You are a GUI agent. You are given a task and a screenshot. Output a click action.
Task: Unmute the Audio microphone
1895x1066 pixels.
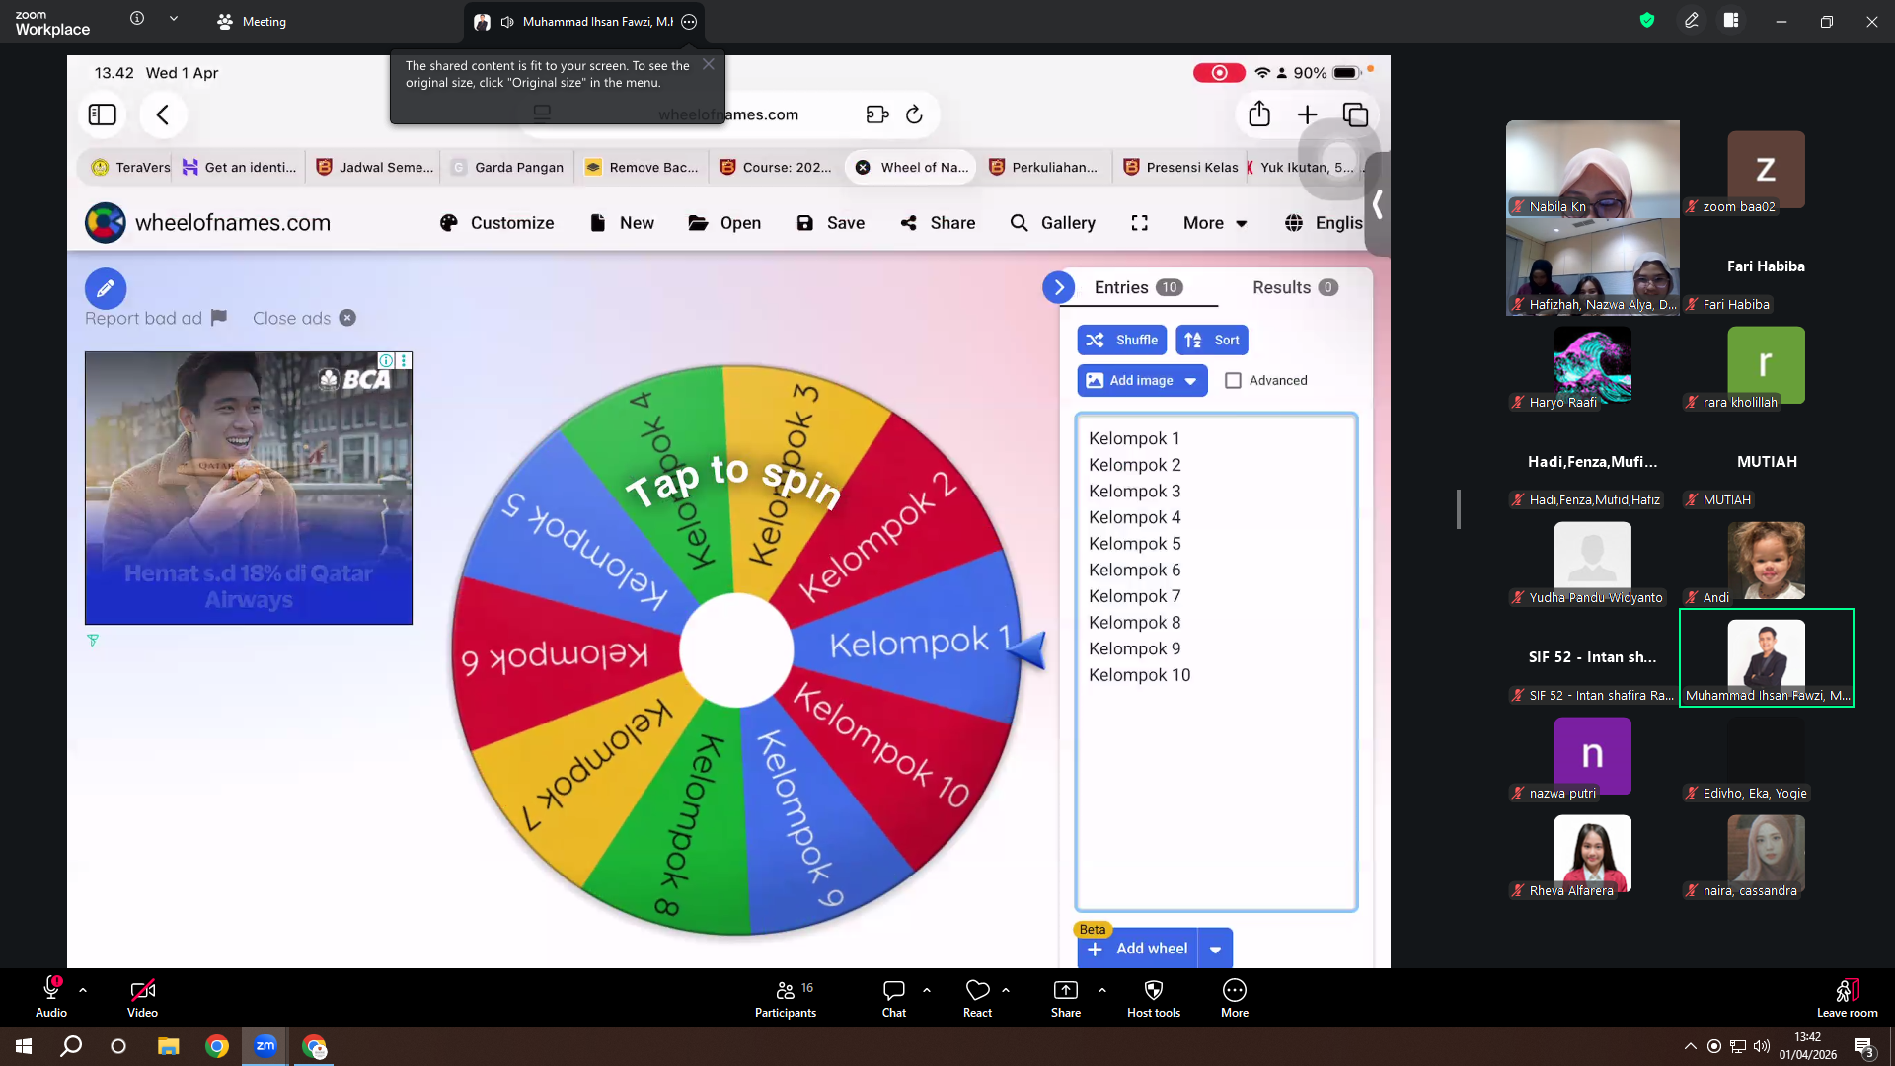click(51, 997)
